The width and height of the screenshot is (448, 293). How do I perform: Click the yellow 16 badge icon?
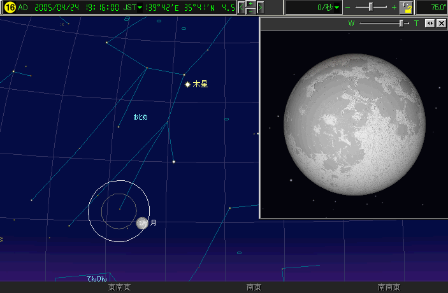click(x=10, y=8)
